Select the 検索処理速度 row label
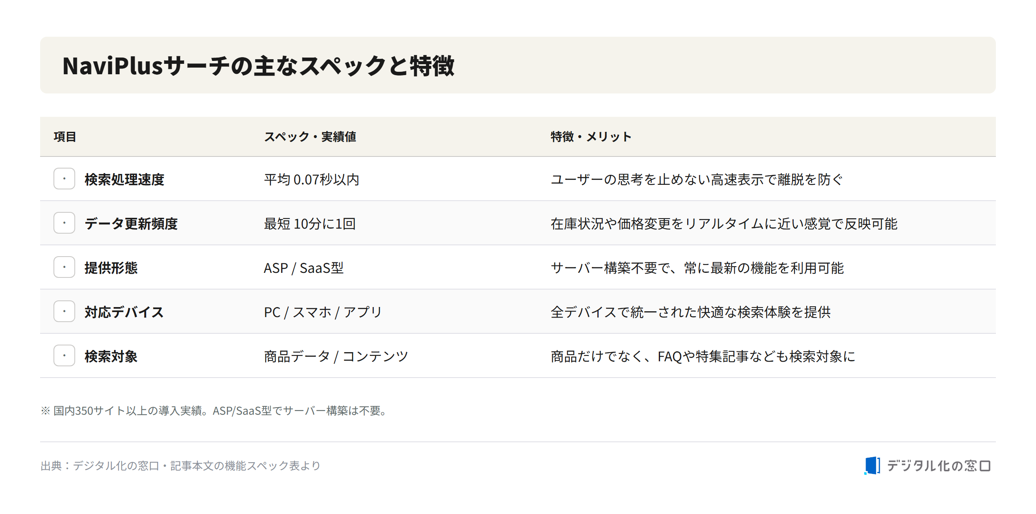 tap(124, 179)
